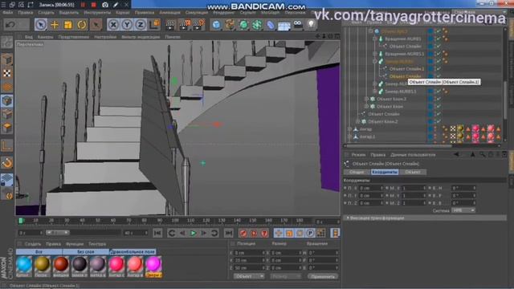
Task: Open render settings clapperboard with gear
Action: (x=198, y=25)
